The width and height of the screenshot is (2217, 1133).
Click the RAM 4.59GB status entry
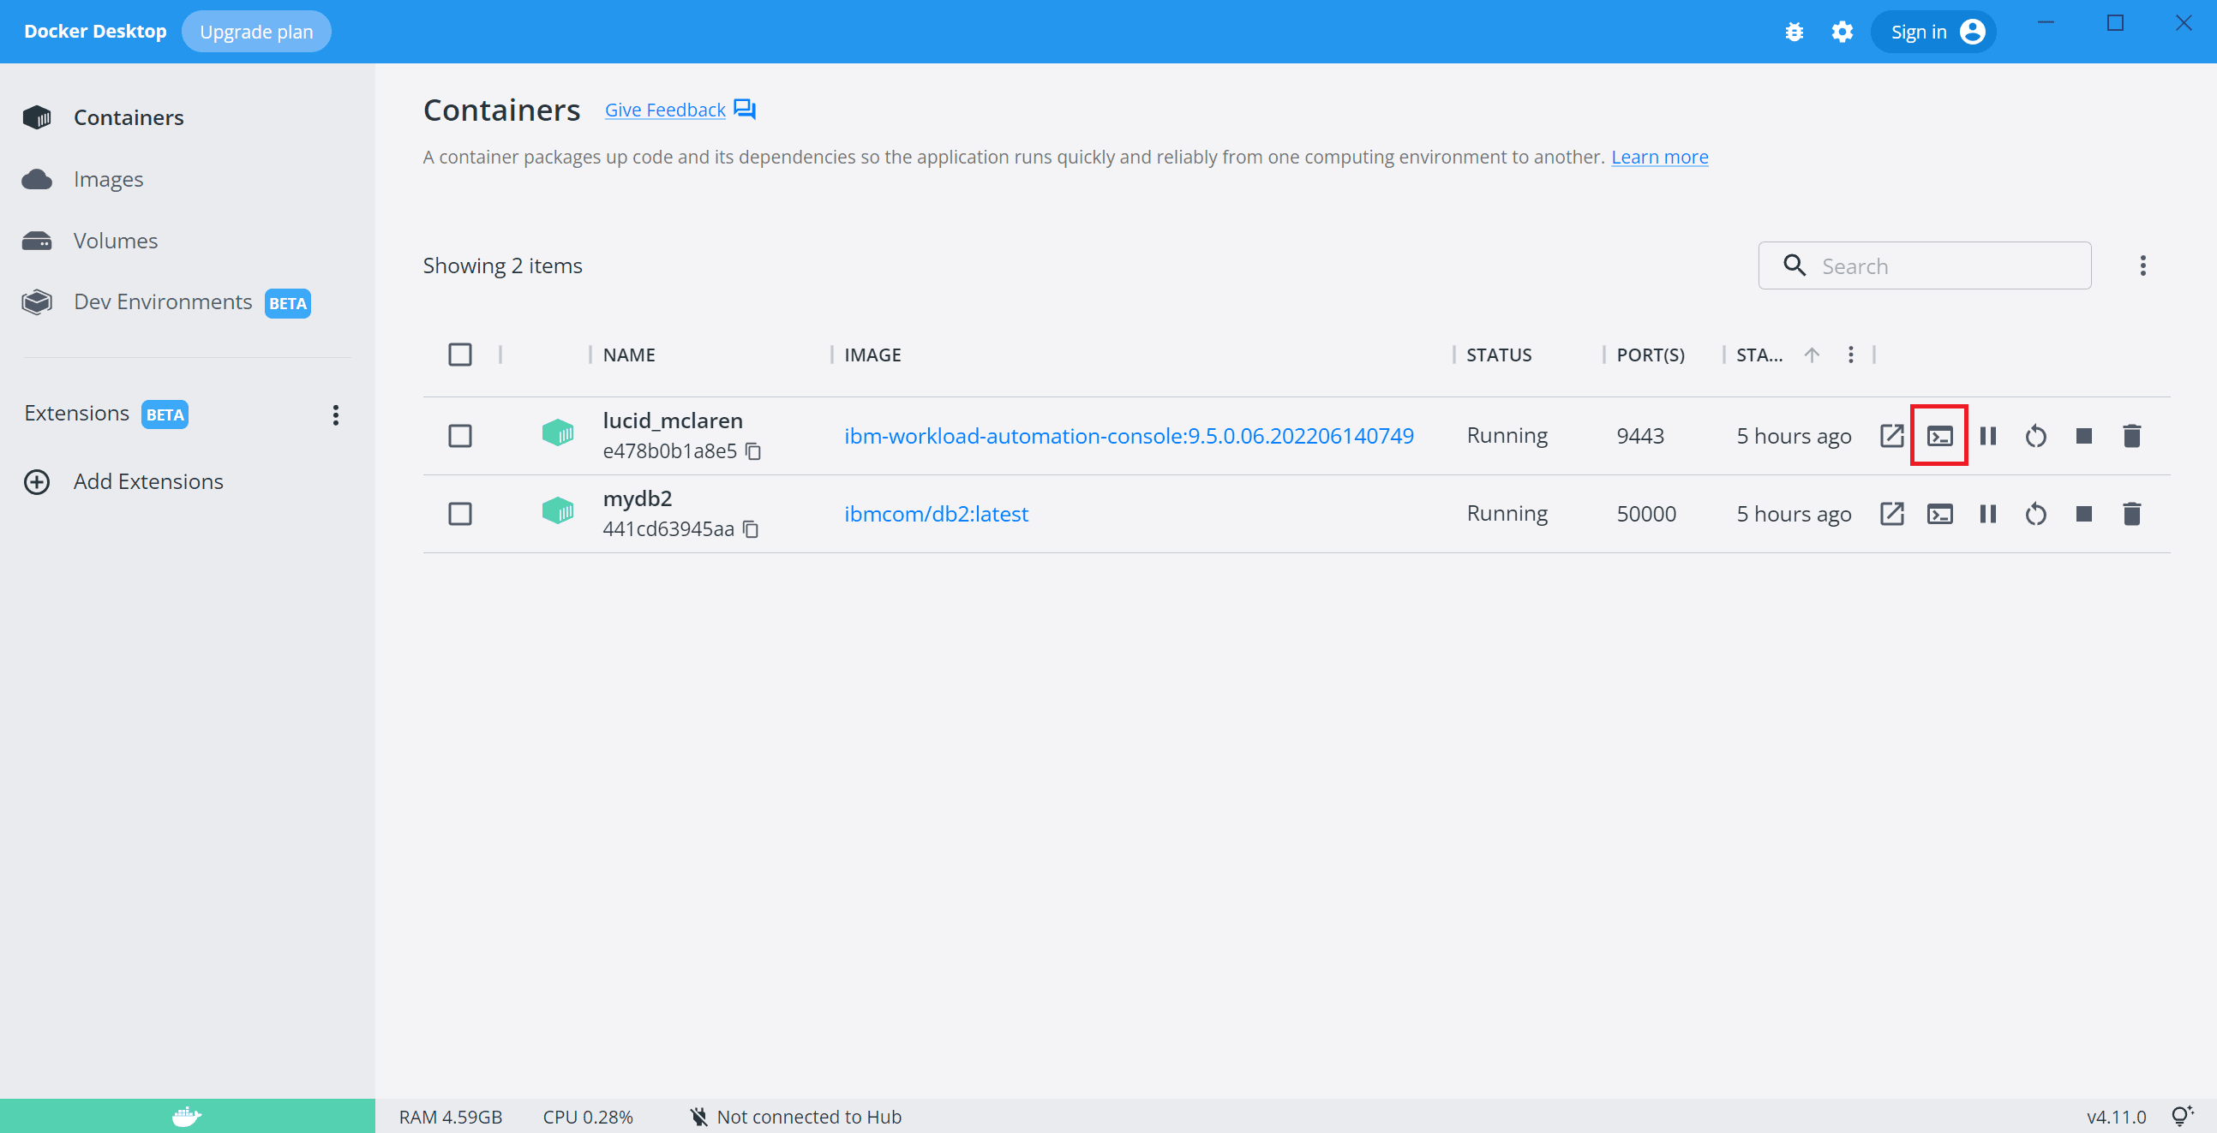(451, 1117)
